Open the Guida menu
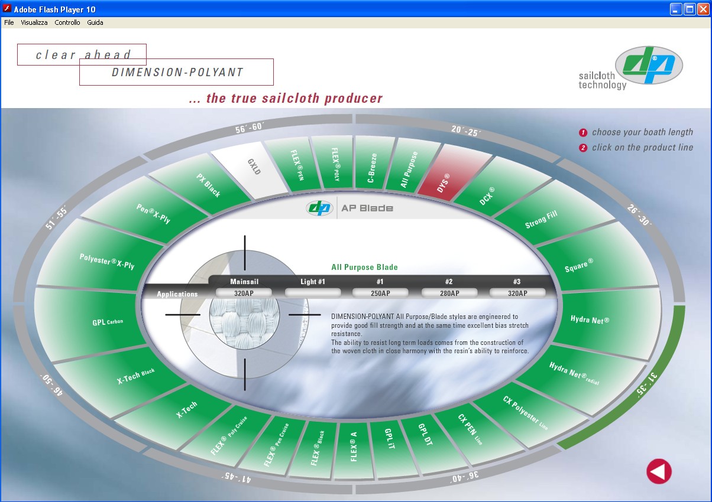Image resolution: width=712 pixels, height=502 pixels. 95,22
